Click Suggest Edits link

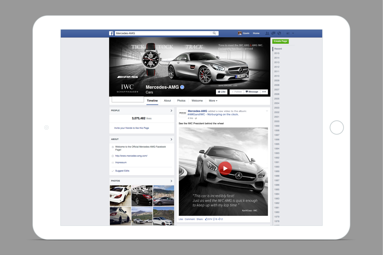coord(122,171)
